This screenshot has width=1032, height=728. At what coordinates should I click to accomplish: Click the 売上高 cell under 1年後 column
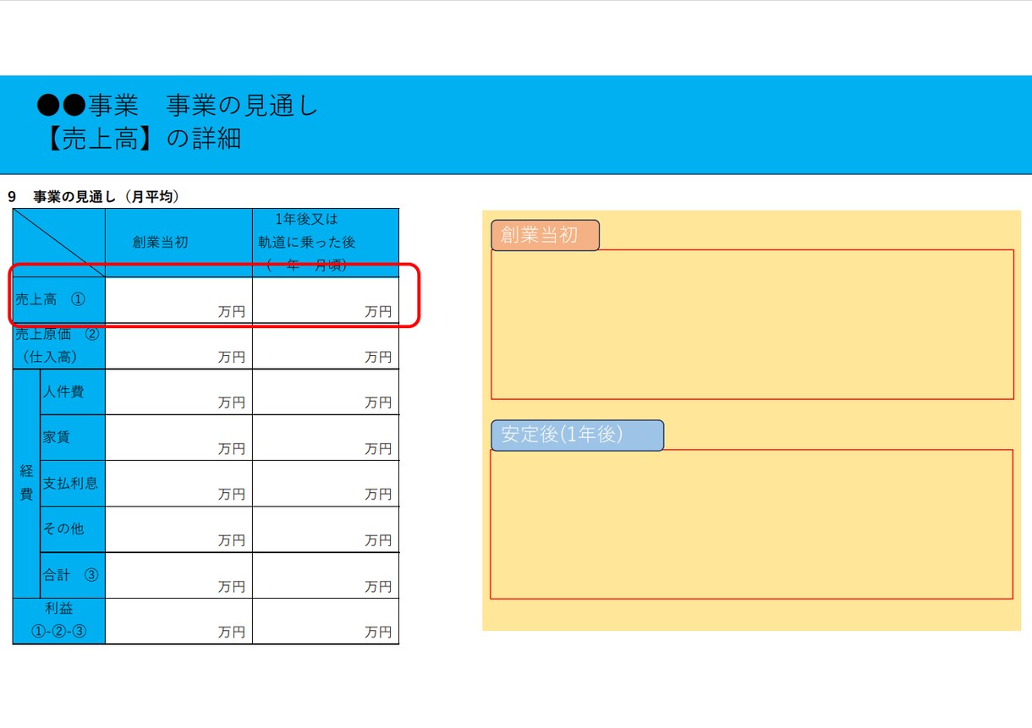[x=326, y=300]
